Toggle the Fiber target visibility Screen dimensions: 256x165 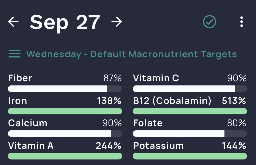point(65,82)
